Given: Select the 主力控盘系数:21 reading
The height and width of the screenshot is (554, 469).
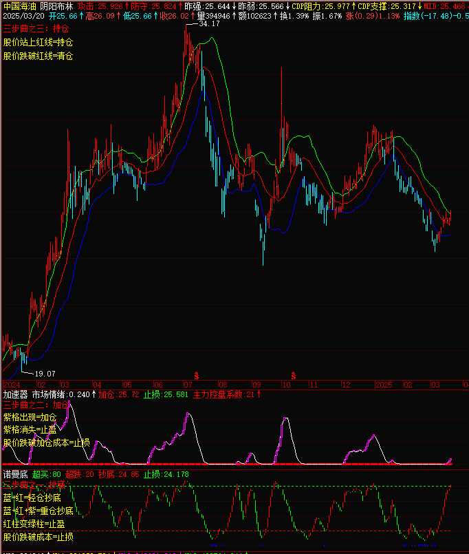Looking at the screenshot, I should pos(224,394).
